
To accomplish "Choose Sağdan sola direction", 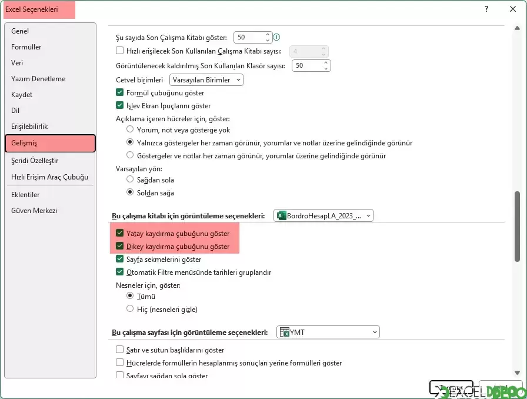I will pos(130,179).
